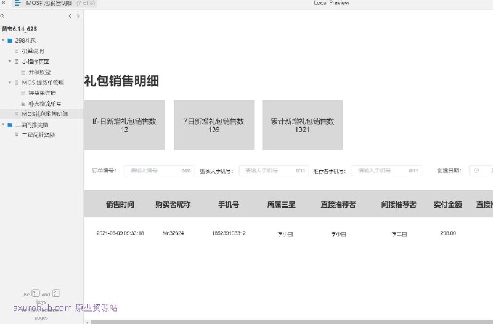Open the 小程序页面 page
This screenshot has height=324, width=493.
(x=36, y=62)
